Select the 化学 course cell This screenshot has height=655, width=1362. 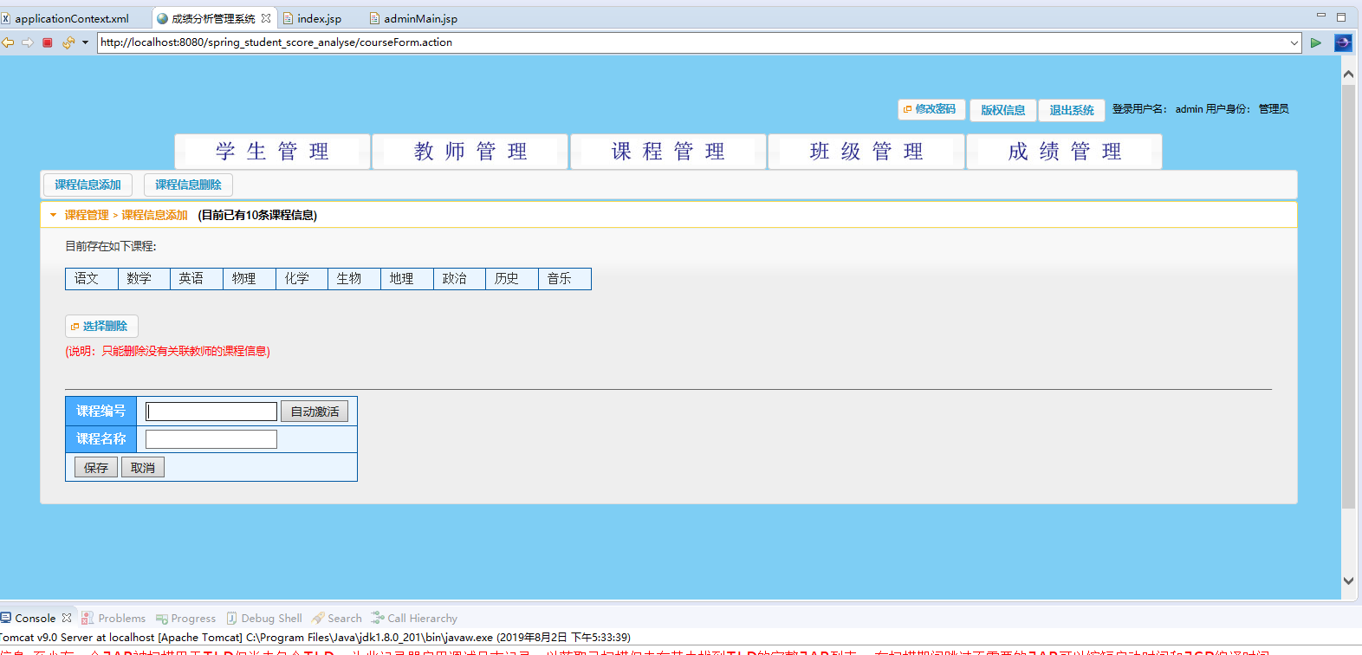[x=302, y=279]
